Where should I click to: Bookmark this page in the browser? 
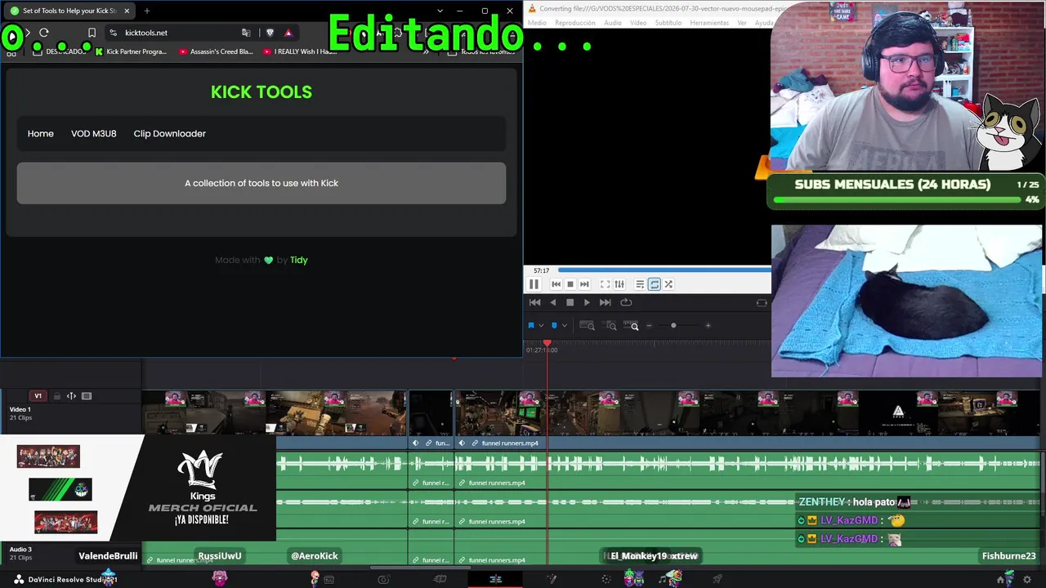point(92,33)
